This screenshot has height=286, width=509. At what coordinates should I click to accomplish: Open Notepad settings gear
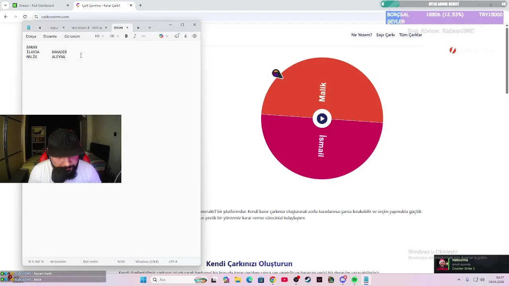tap(194, 36)
